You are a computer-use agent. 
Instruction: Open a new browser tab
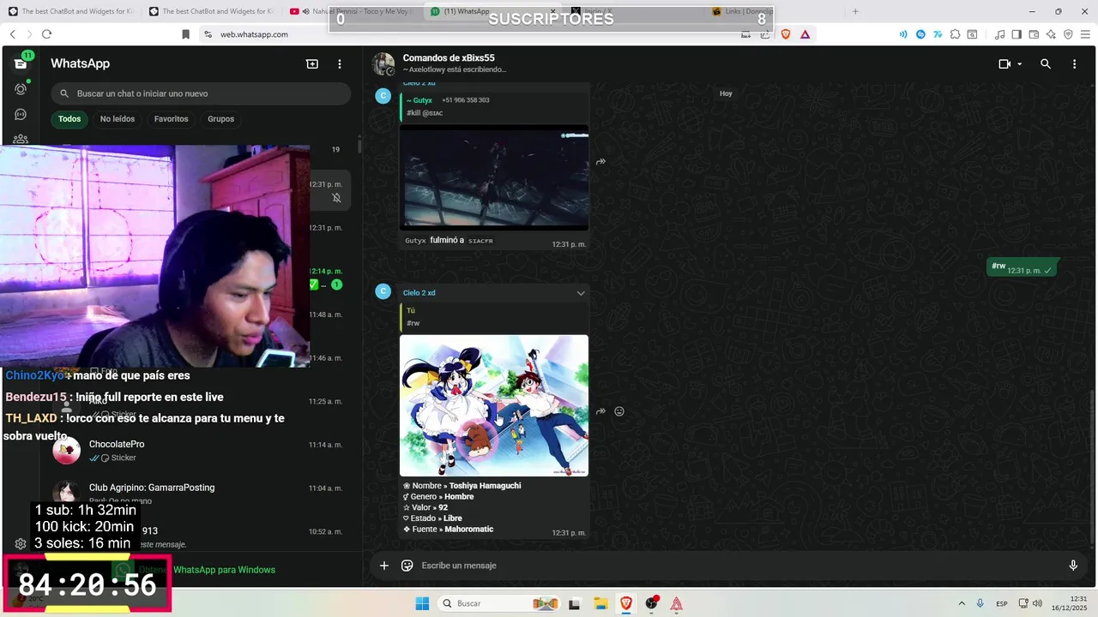click(855, 11)
